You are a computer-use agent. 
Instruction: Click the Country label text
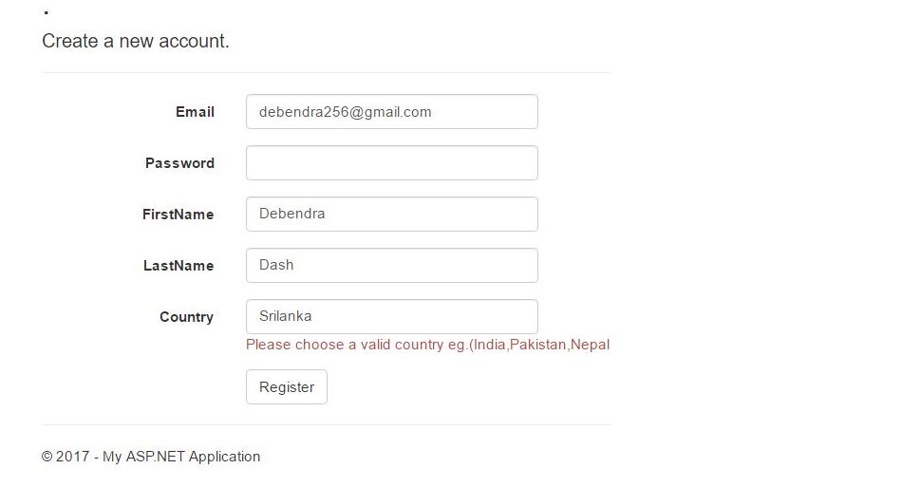[186, 317]
